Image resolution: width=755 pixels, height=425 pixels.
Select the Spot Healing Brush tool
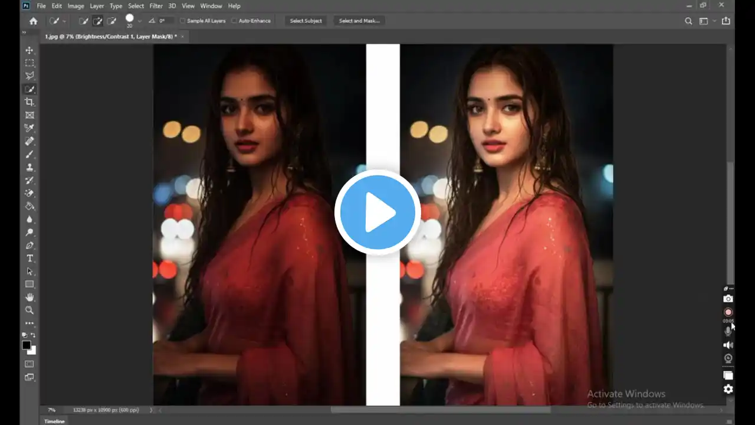(29, 141)
